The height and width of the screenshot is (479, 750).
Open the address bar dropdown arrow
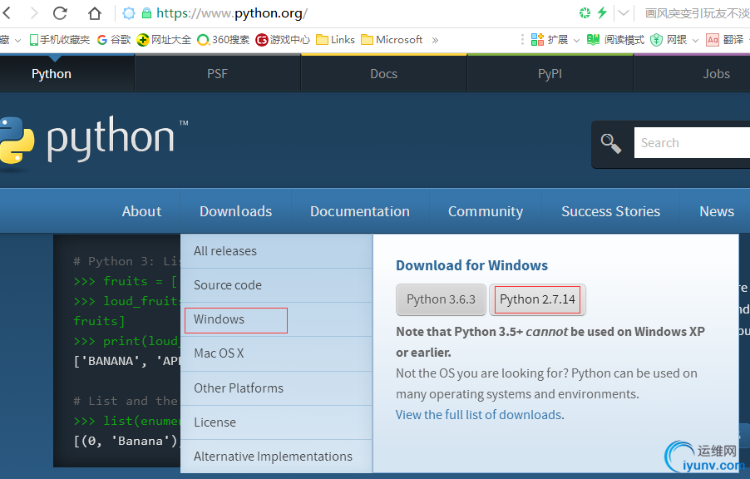pos(624,13)
